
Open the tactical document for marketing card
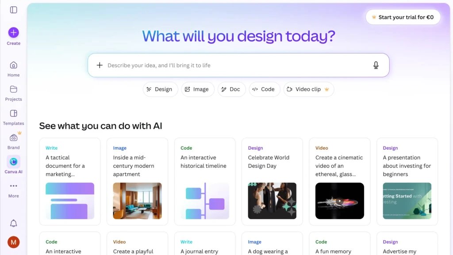(x=70, y=182)
